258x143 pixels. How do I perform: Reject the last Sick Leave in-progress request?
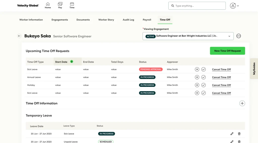[197, 93]
